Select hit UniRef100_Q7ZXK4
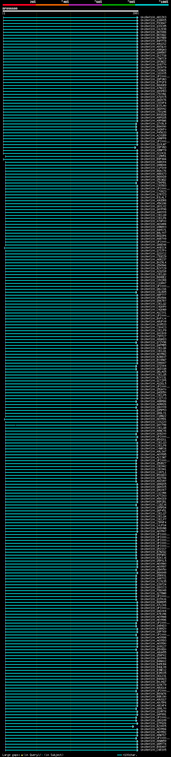 click(x=153, y=366)
